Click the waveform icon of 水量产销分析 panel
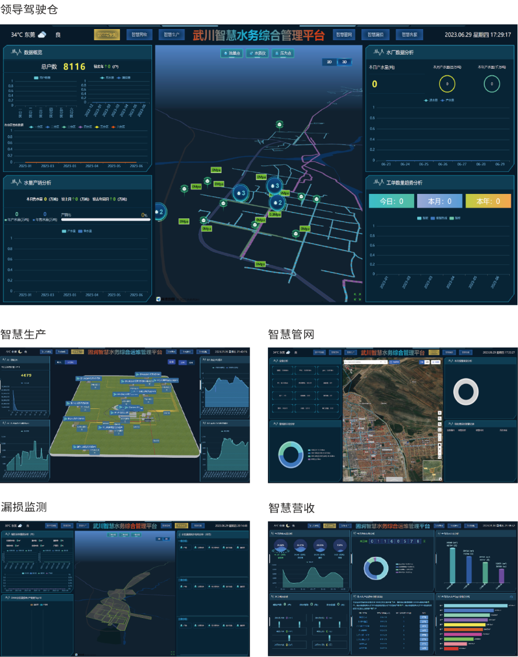 coord(16,182)
